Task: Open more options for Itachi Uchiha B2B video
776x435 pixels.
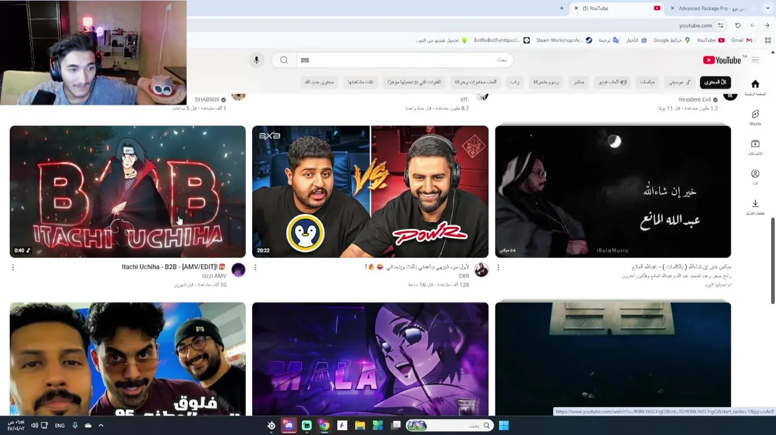Action: [13, 267]
